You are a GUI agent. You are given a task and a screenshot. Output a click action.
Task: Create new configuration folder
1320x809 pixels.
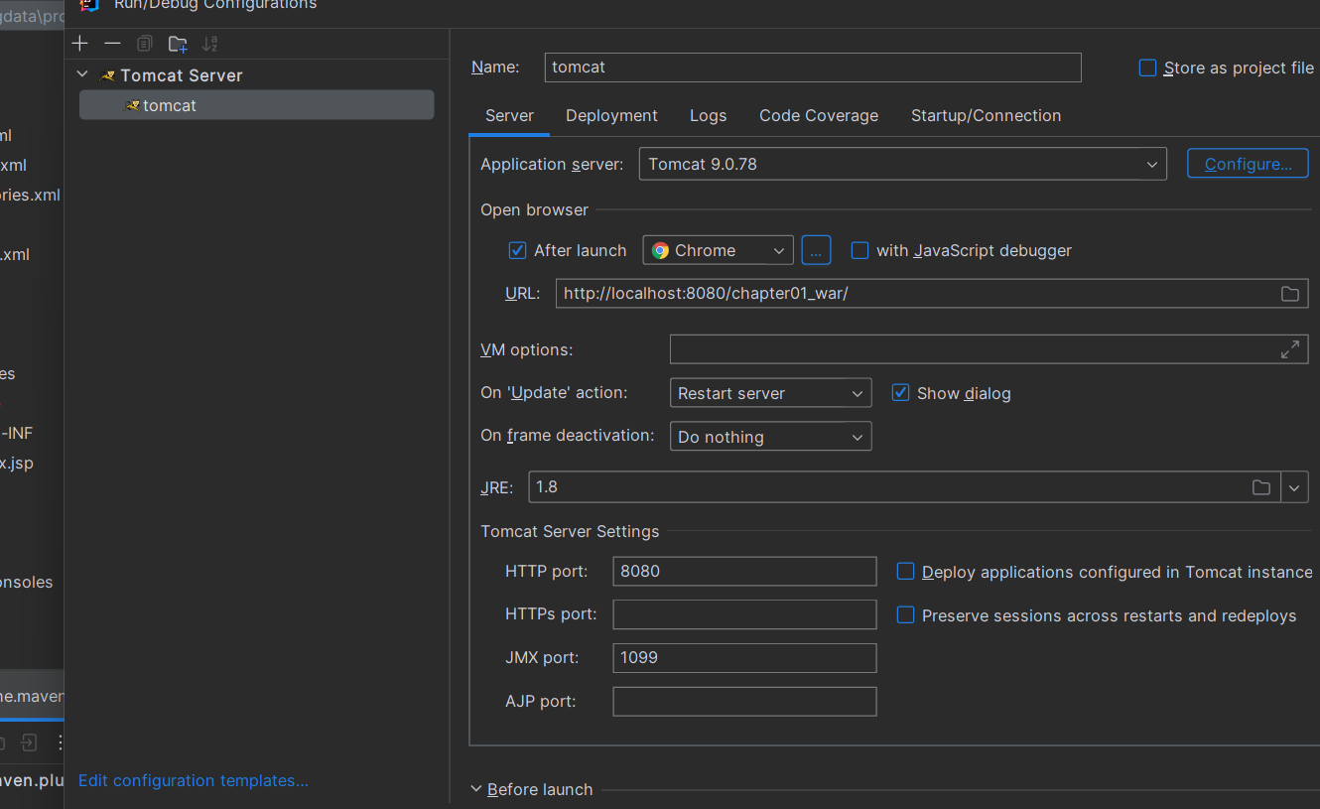coord(178,44)
